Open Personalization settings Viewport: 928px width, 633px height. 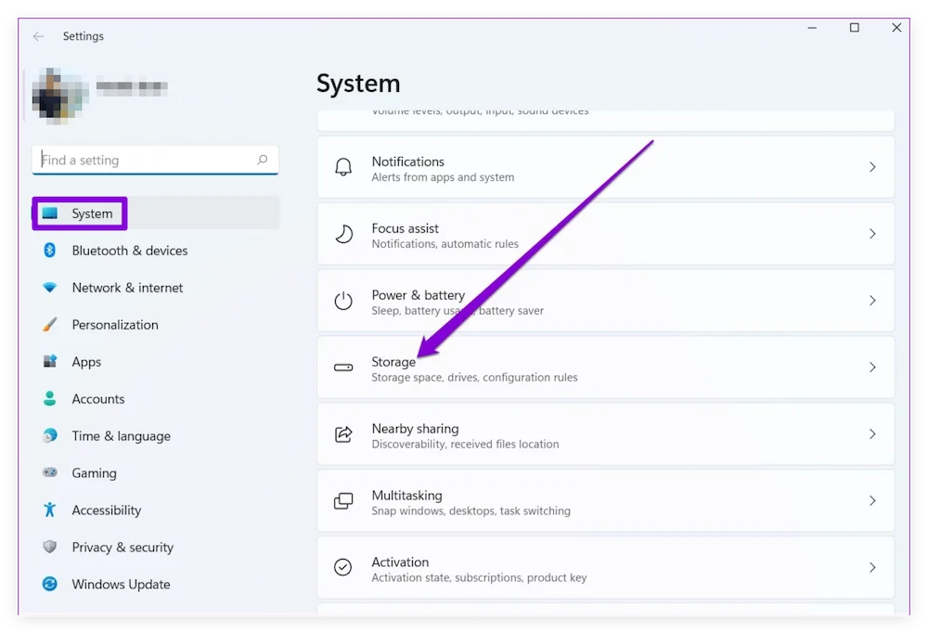click(x=156, y=325)
